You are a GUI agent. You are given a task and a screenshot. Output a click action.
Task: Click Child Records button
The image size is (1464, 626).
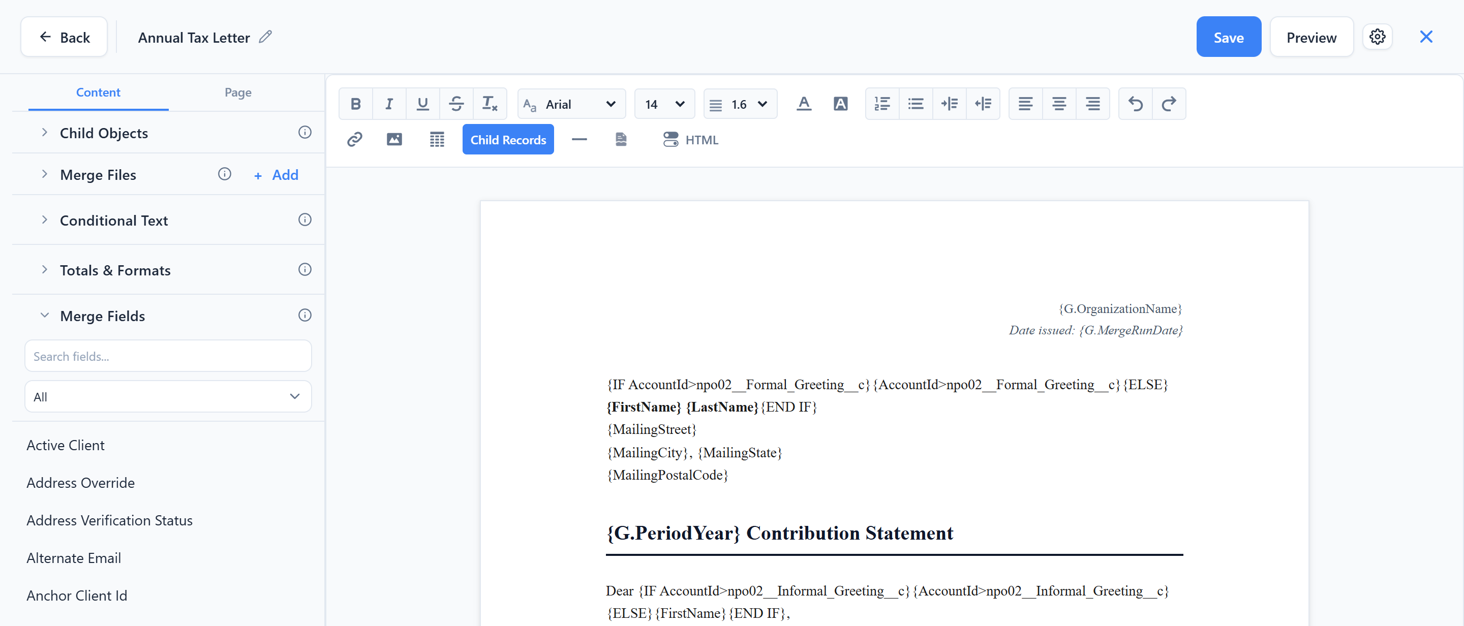(507, 139)
